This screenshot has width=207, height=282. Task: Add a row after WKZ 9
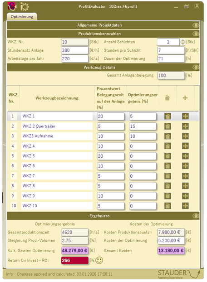click(x=185, y=196)
